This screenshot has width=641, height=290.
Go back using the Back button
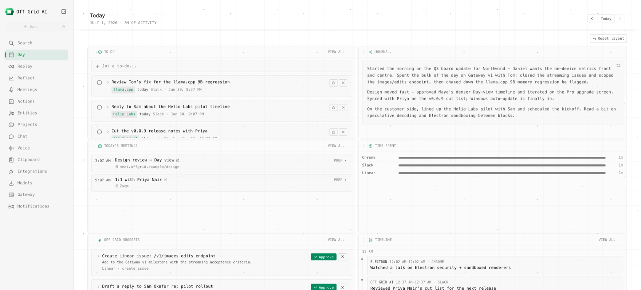(31, 27)
